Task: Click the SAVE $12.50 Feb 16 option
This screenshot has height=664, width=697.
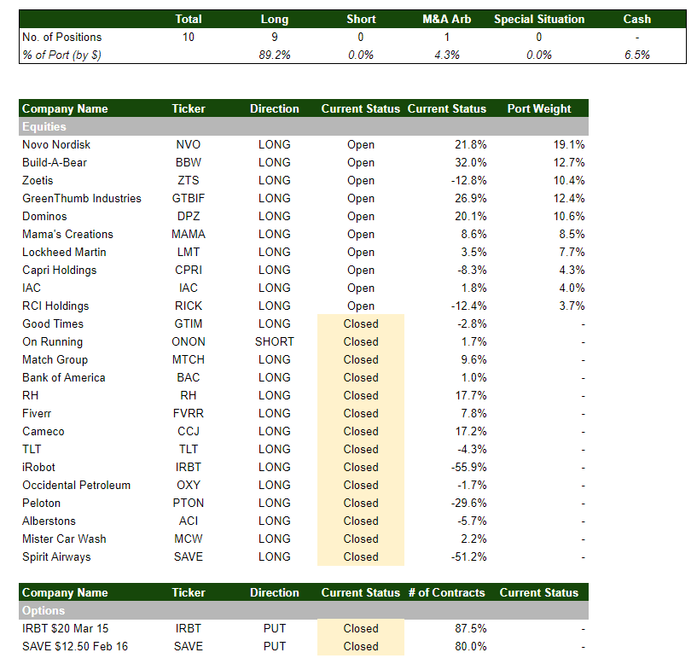Action: 75,647
